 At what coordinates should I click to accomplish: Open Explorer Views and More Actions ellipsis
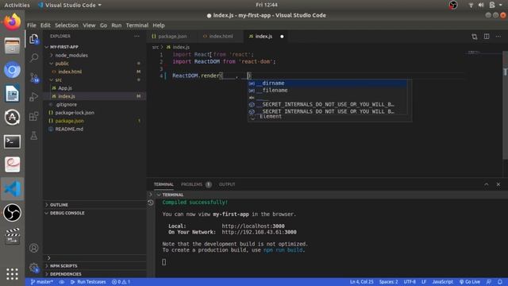(137, 37)
